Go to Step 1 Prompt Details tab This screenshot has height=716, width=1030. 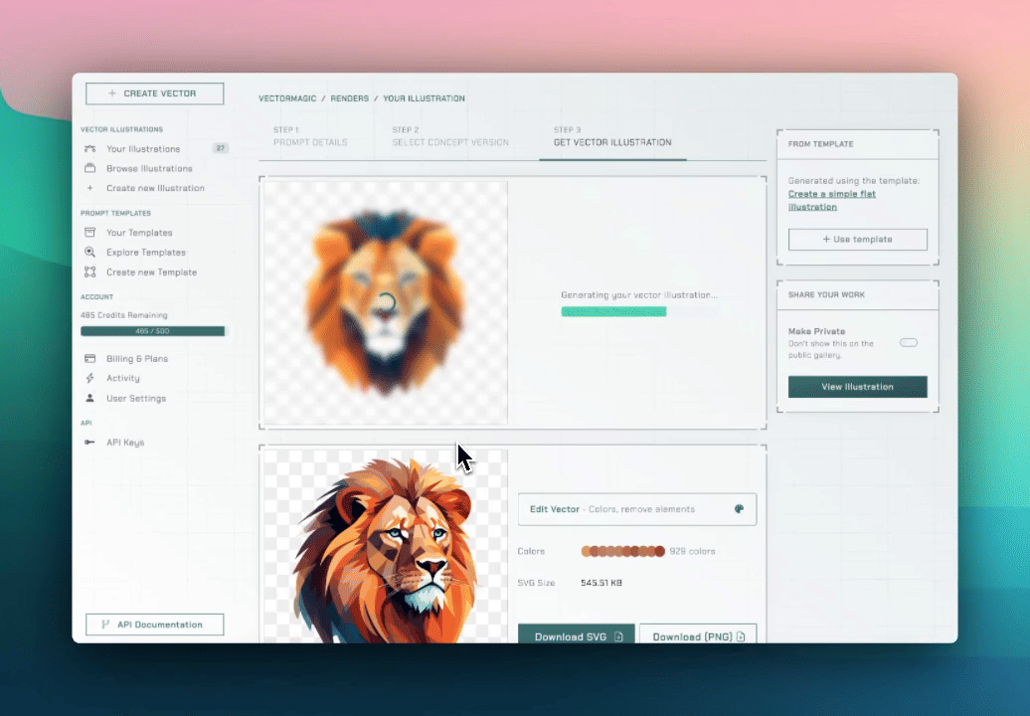pyautogui.click(x=310, y=137)
